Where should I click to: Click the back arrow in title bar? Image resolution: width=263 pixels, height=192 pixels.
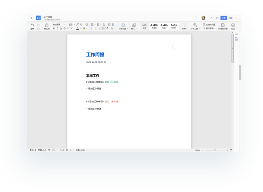pyautogui.click(x=31, y=18)
